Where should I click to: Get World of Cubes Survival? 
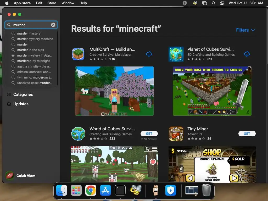[x=149, y=134]
